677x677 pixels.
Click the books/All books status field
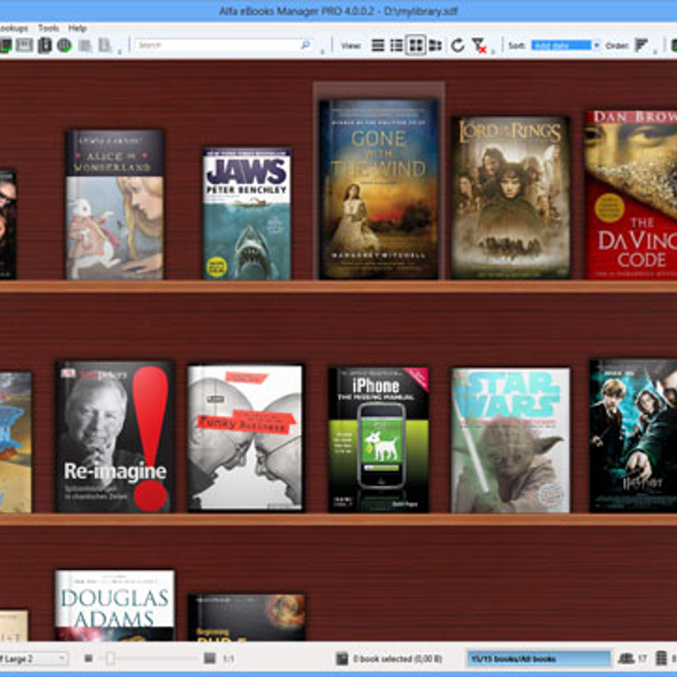(539, 659)
